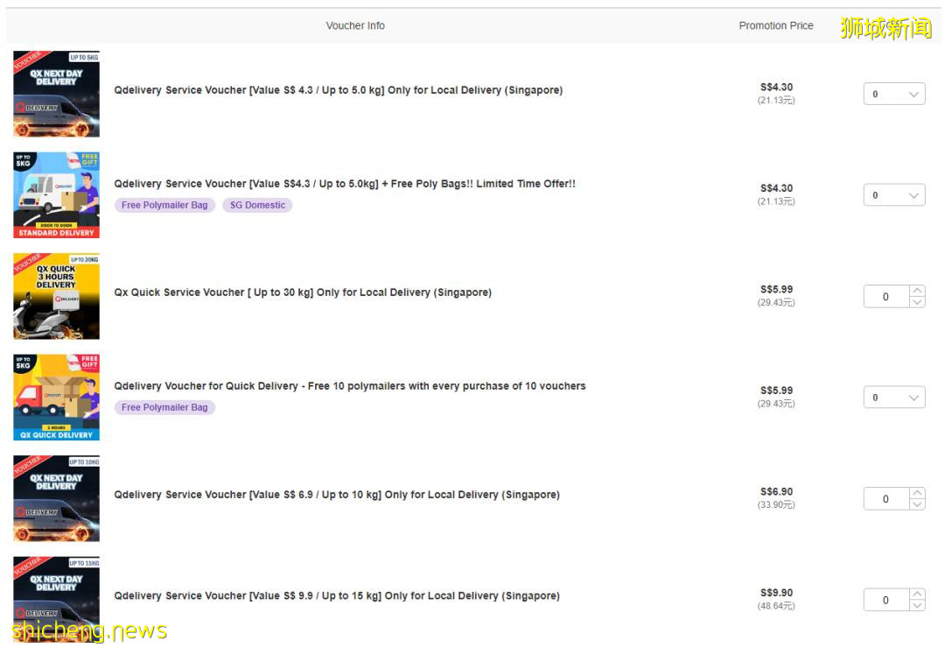
Task: Click the Promotion Price column header
Action: pyautogui.click(x=775, y=25)
